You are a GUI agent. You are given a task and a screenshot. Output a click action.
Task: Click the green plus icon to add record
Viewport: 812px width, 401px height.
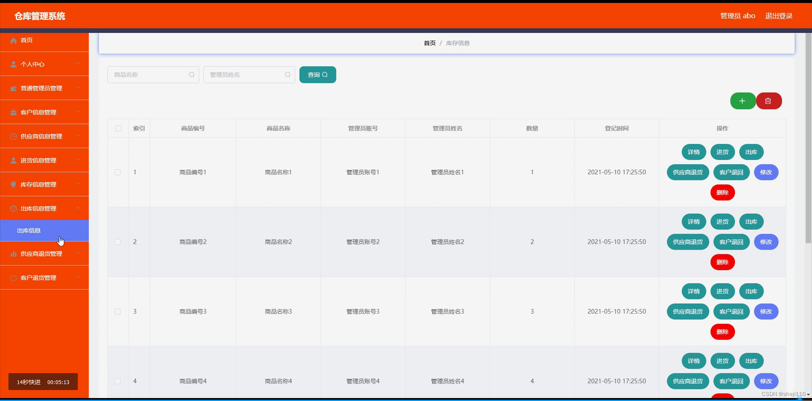pos(743,101)
